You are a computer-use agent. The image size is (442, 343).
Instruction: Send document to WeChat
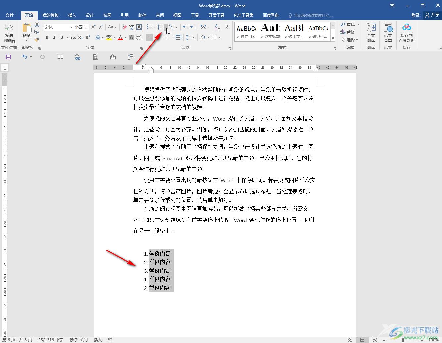[x=9, y=33]
